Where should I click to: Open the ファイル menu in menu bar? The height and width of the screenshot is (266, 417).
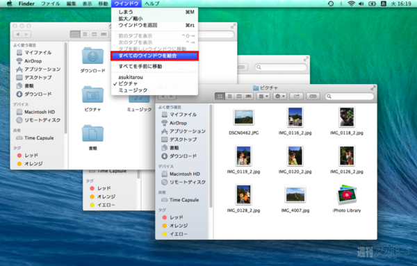coord(50,3)
